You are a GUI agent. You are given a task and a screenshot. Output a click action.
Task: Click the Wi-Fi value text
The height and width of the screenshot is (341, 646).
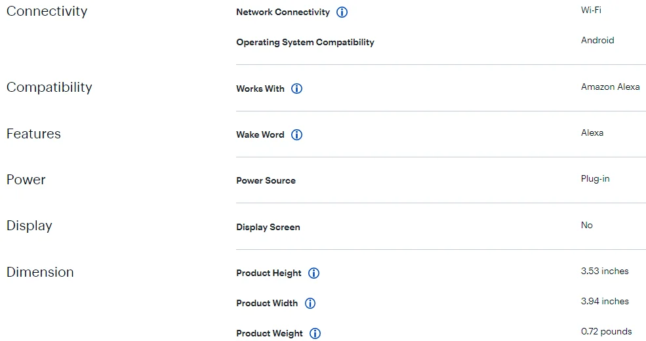591,10
